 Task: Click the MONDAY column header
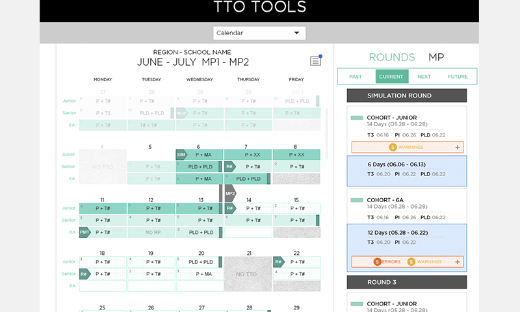[103, 79]
